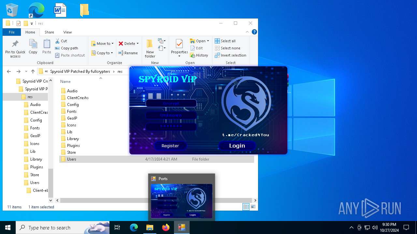The image size is (417, 234).
Task: Open the Move to dropdown
Action: [x=102, y=44]
